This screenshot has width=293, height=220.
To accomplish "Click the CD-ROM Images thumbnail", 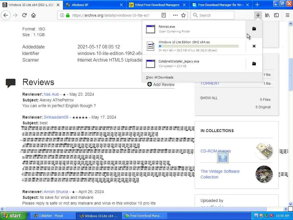I will [264, 151].
